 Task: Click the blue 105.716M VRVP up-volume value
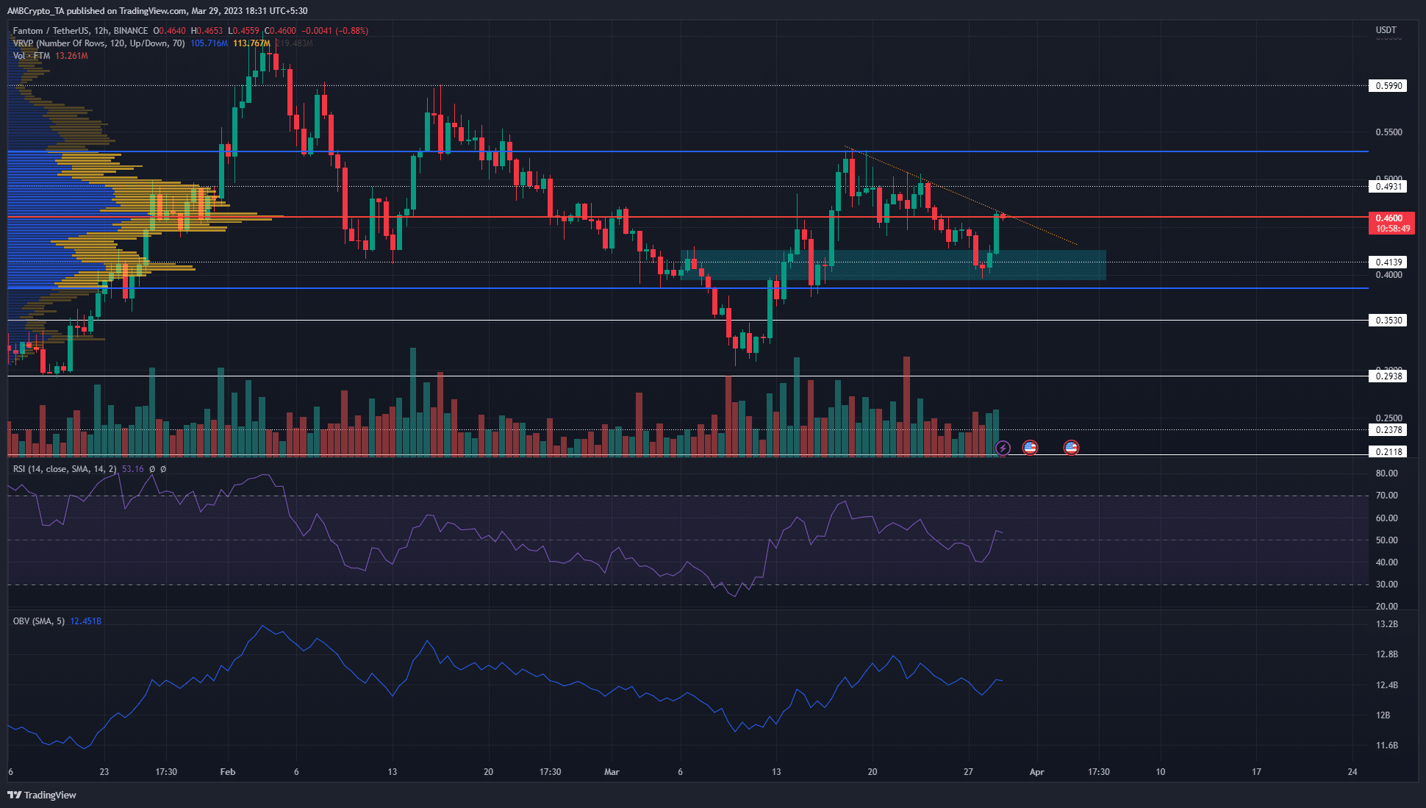point(209,43)
